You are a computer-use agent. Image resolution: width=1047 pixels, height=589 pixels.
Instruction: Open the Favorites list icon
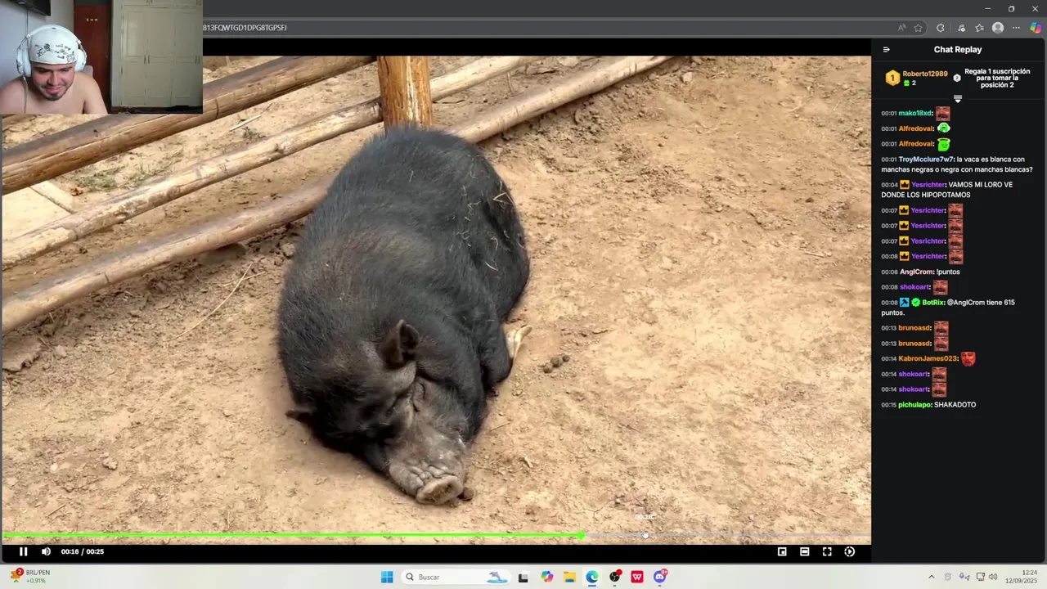[x=979, y=28]
